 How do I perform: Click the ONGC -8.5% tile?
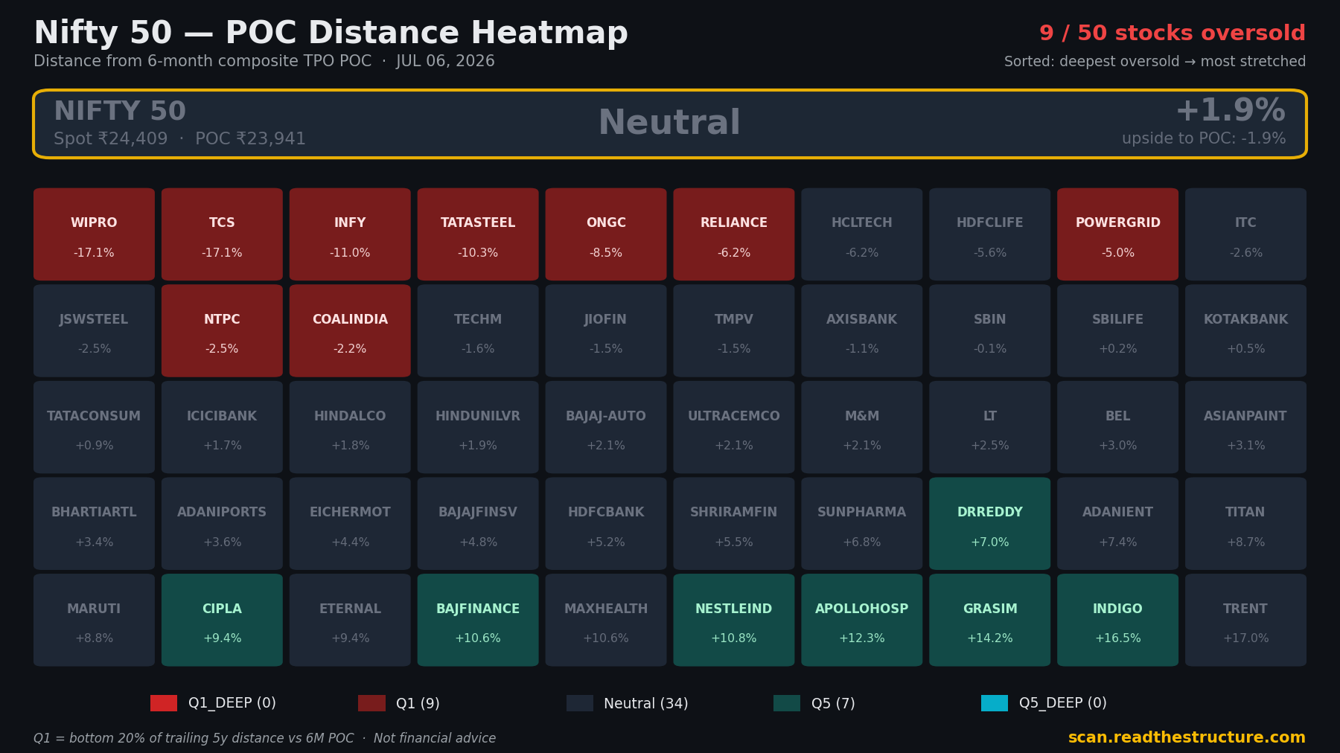click(606, 234)
